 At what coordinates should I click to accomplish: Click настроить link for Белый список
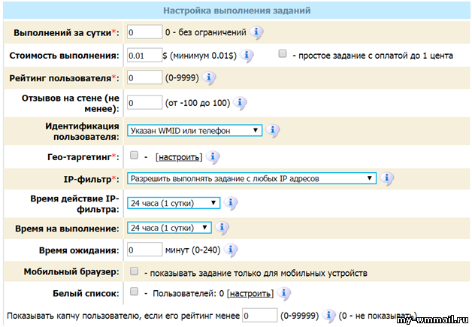coord(250,294)
